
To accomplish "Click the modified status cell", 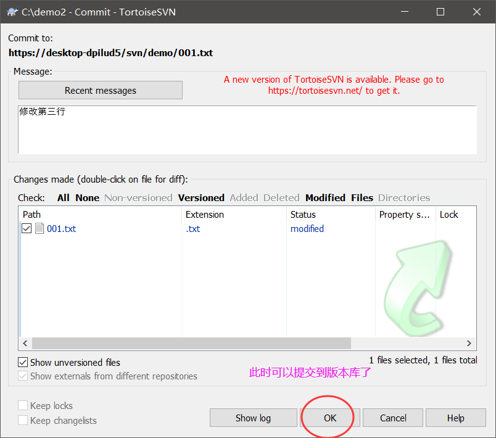I will click(x=307, y=228).
